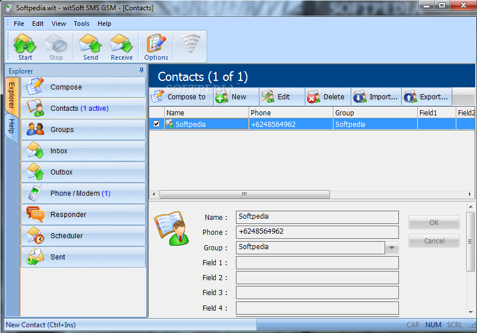Click the Field 4 input box
The height and width of the screenshot is (333, 477).
317,308
